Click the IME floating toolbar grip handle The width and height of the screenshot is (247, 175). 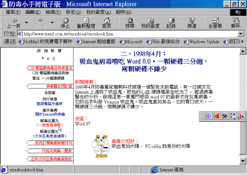(202, 116)
